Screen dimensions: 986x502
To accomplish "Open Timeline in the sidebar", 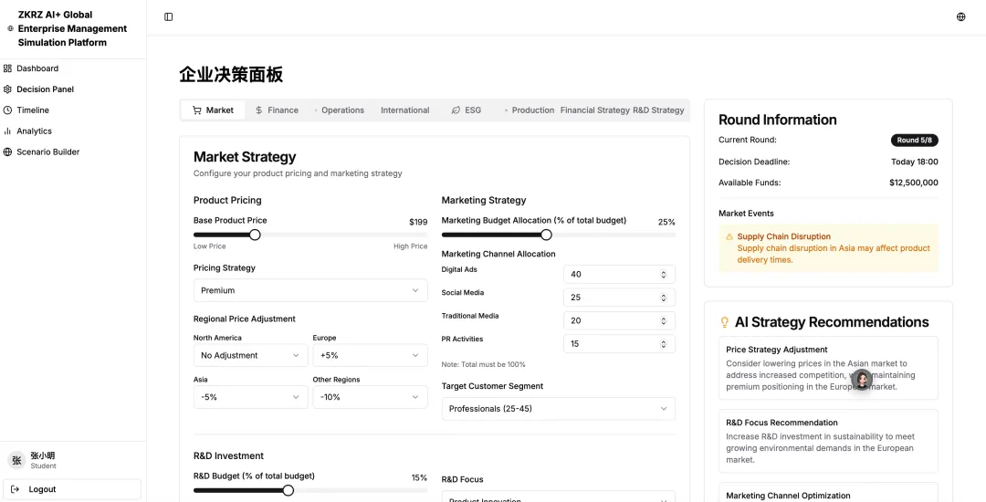I will (x=33, y=110).
